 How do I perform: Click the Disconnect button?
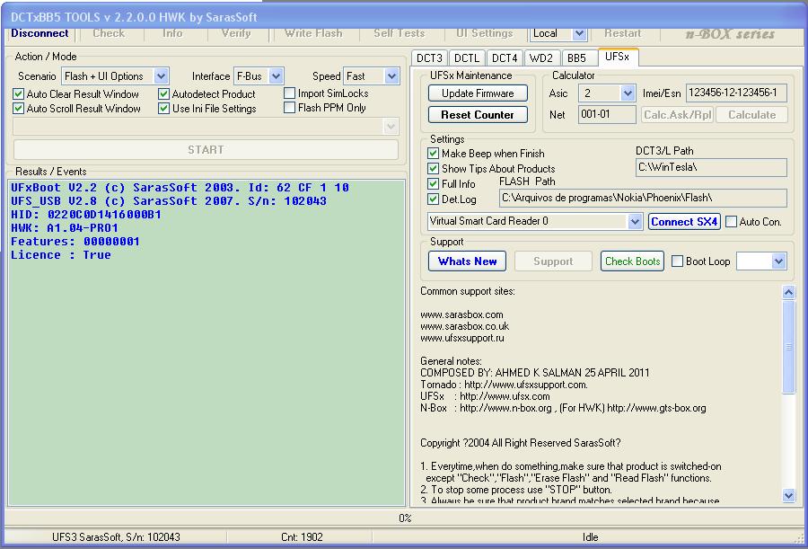(x=40, y=33)
